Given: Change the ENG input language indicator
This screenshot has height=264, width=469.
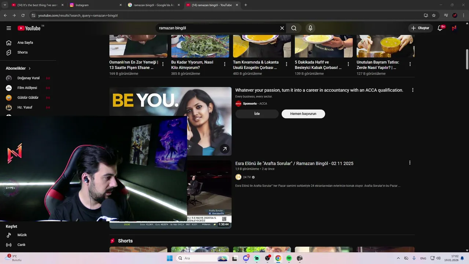Looking at the screenshot, I should point(423,258).
